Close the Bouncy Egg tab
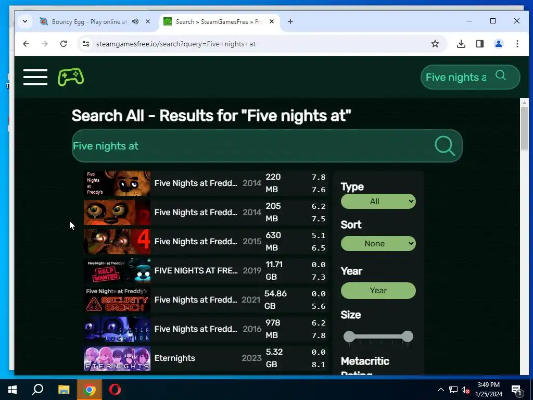The image size is (533, 400). [148, 21]
